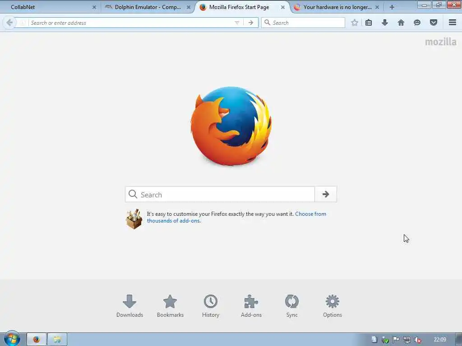Close the CollabNet tab
This screenshot has height=346, width=462.
[x=94, y=7]
